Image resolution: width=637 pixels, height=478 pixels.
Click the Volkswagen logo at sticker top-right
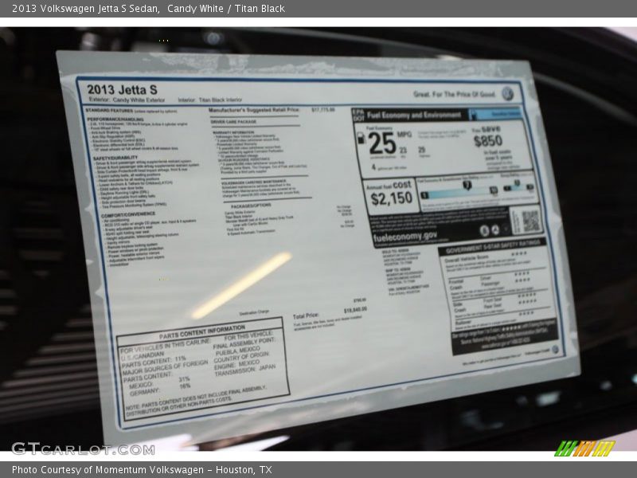[507, 94]
